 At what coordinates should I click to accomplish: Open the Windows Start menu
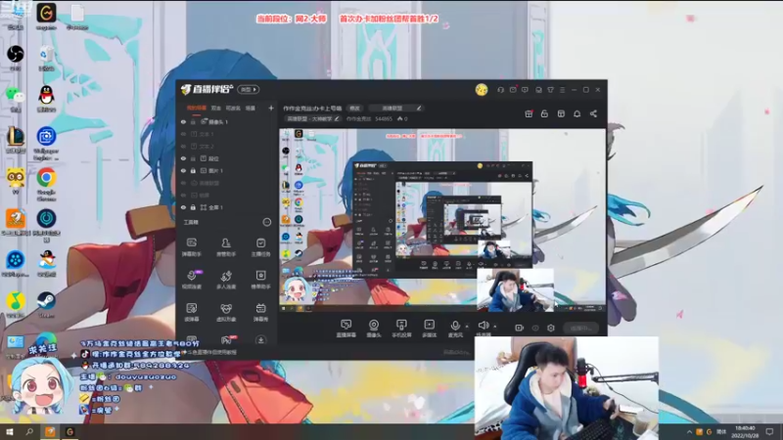coord(9,432)
